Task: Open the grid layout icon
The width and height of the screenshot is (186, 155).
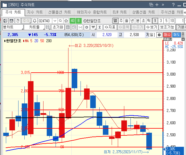Action: tap(68, 27)
